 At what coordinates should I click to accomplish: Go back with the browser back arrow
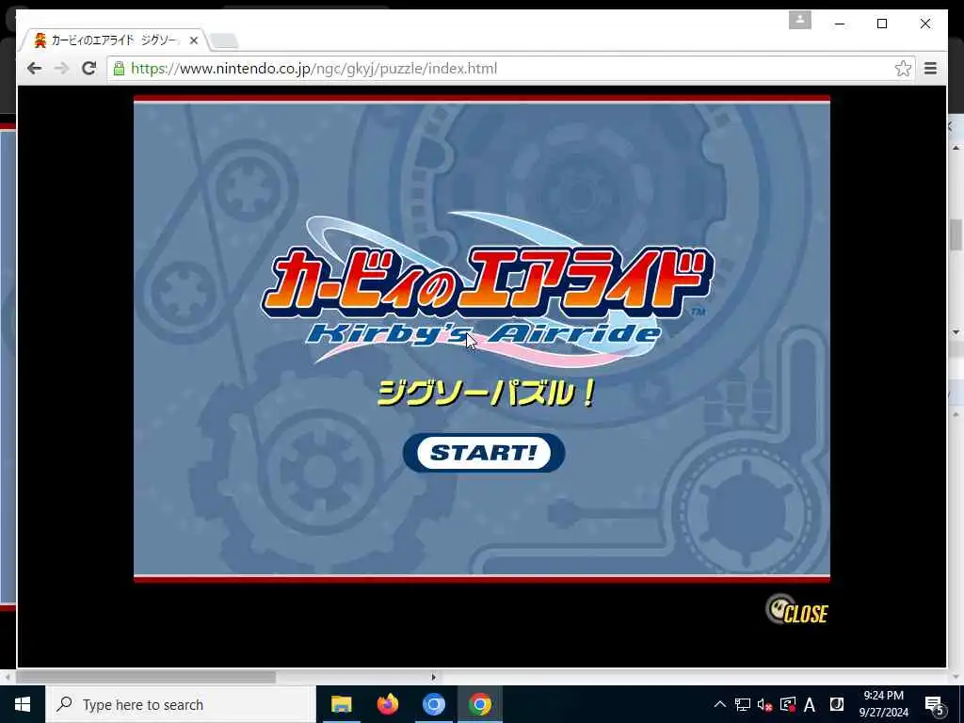tap(35, 68)
